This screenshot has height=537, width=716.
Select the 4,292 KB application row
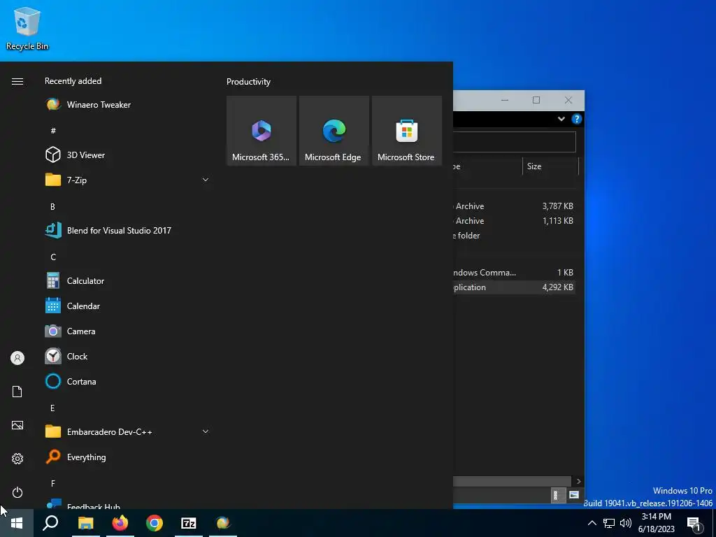[514, 287]
